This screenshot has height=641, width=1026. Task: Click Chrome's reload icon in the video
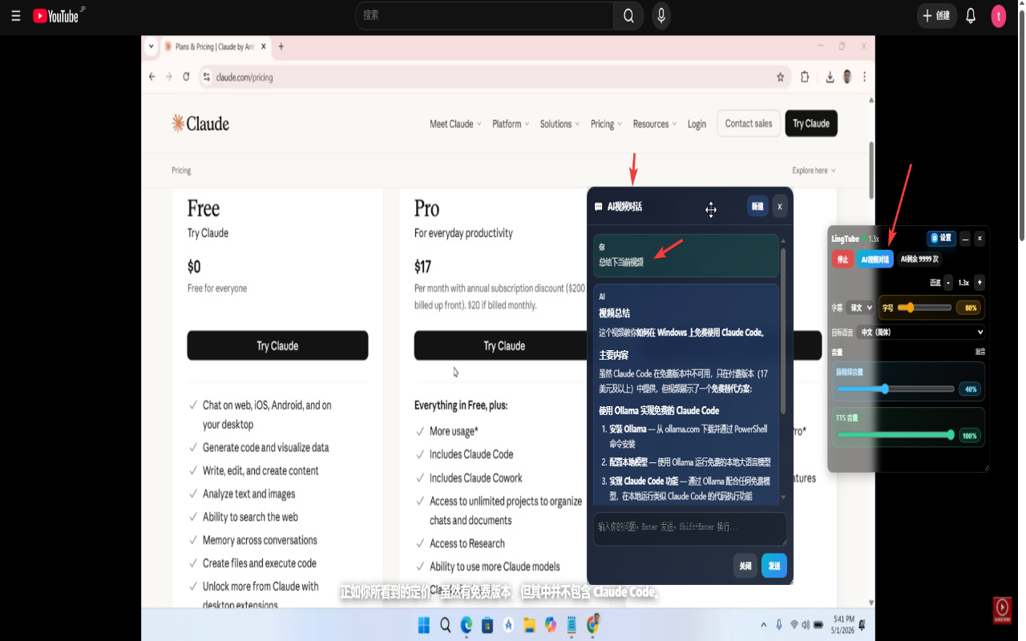pos(186,77)
